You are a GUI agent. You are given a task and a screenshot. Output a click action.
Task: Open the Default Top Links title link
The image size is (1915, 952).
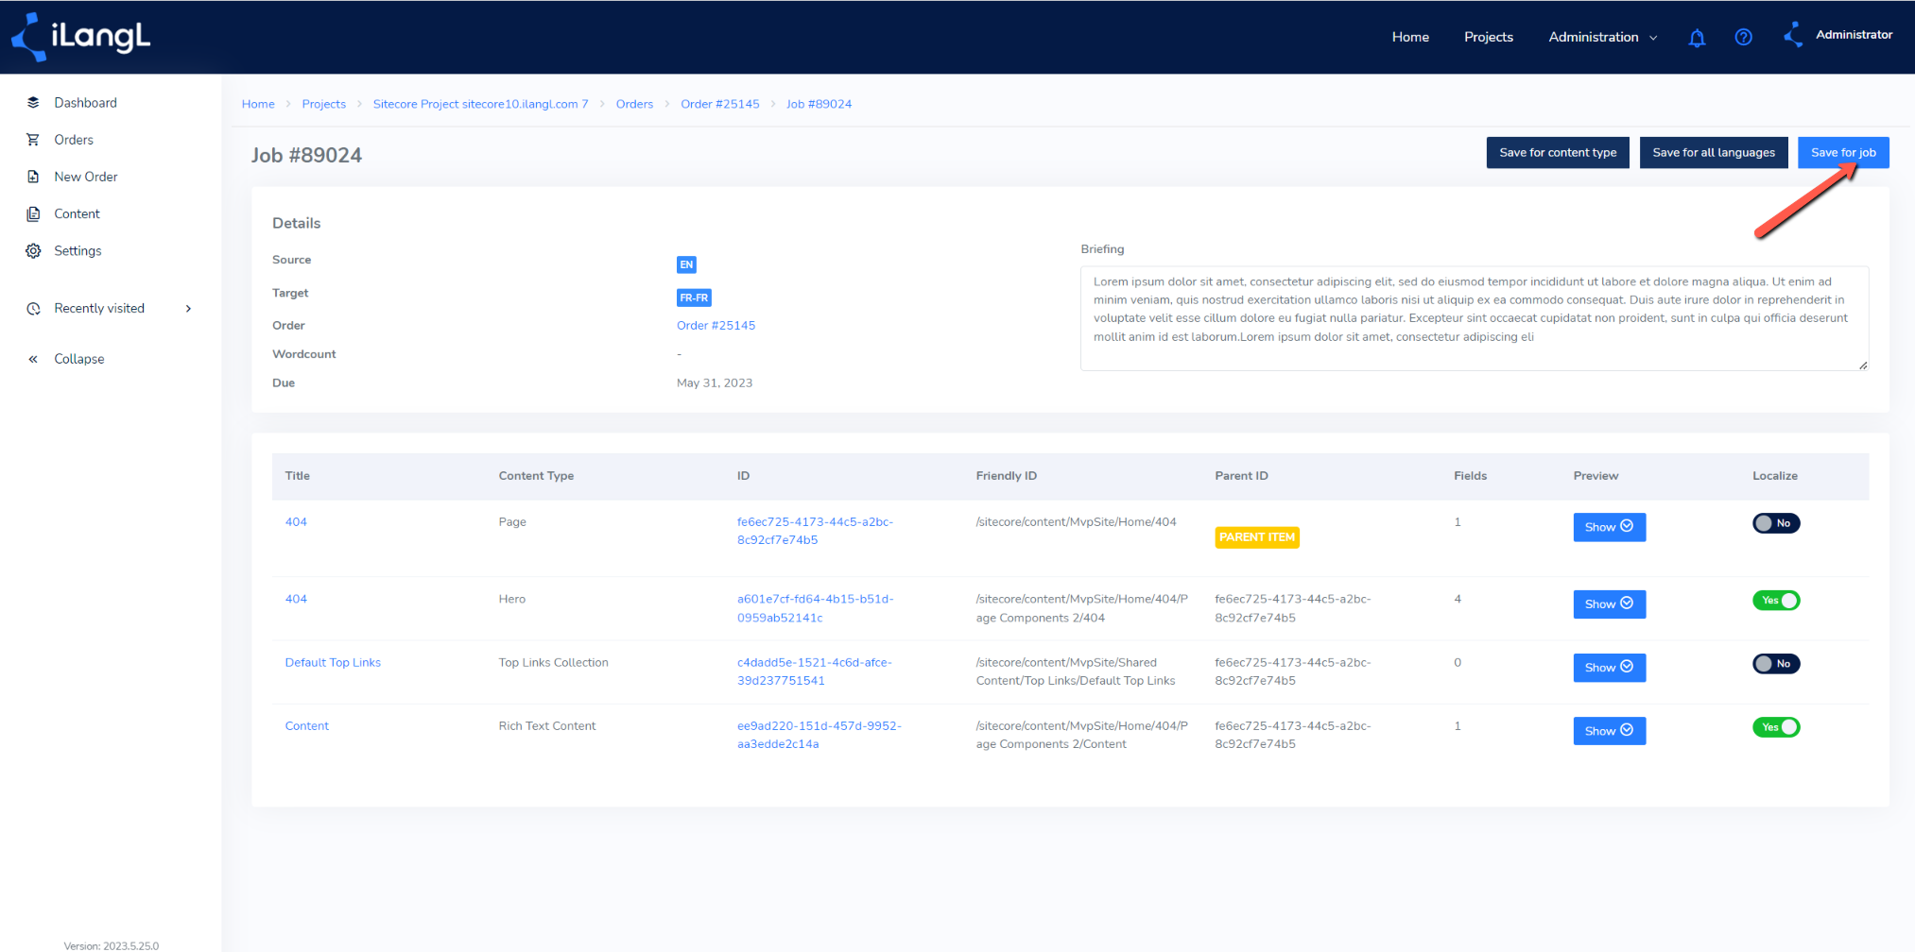pyautogui.click(x=333, y=663)
